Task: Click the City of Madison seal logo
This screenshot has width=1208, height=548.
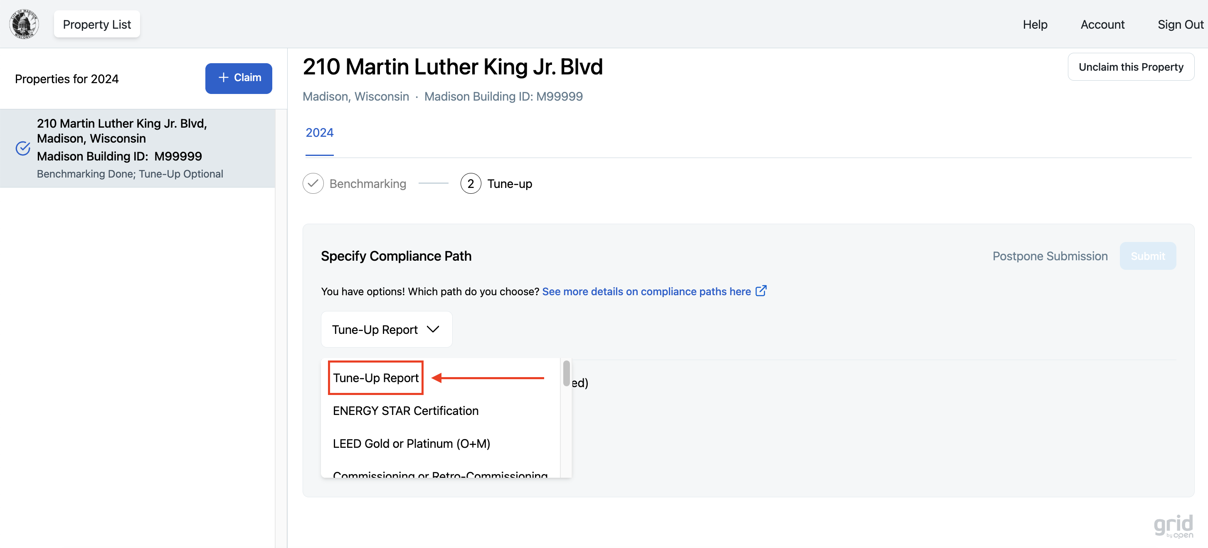Action: [24, 24]
